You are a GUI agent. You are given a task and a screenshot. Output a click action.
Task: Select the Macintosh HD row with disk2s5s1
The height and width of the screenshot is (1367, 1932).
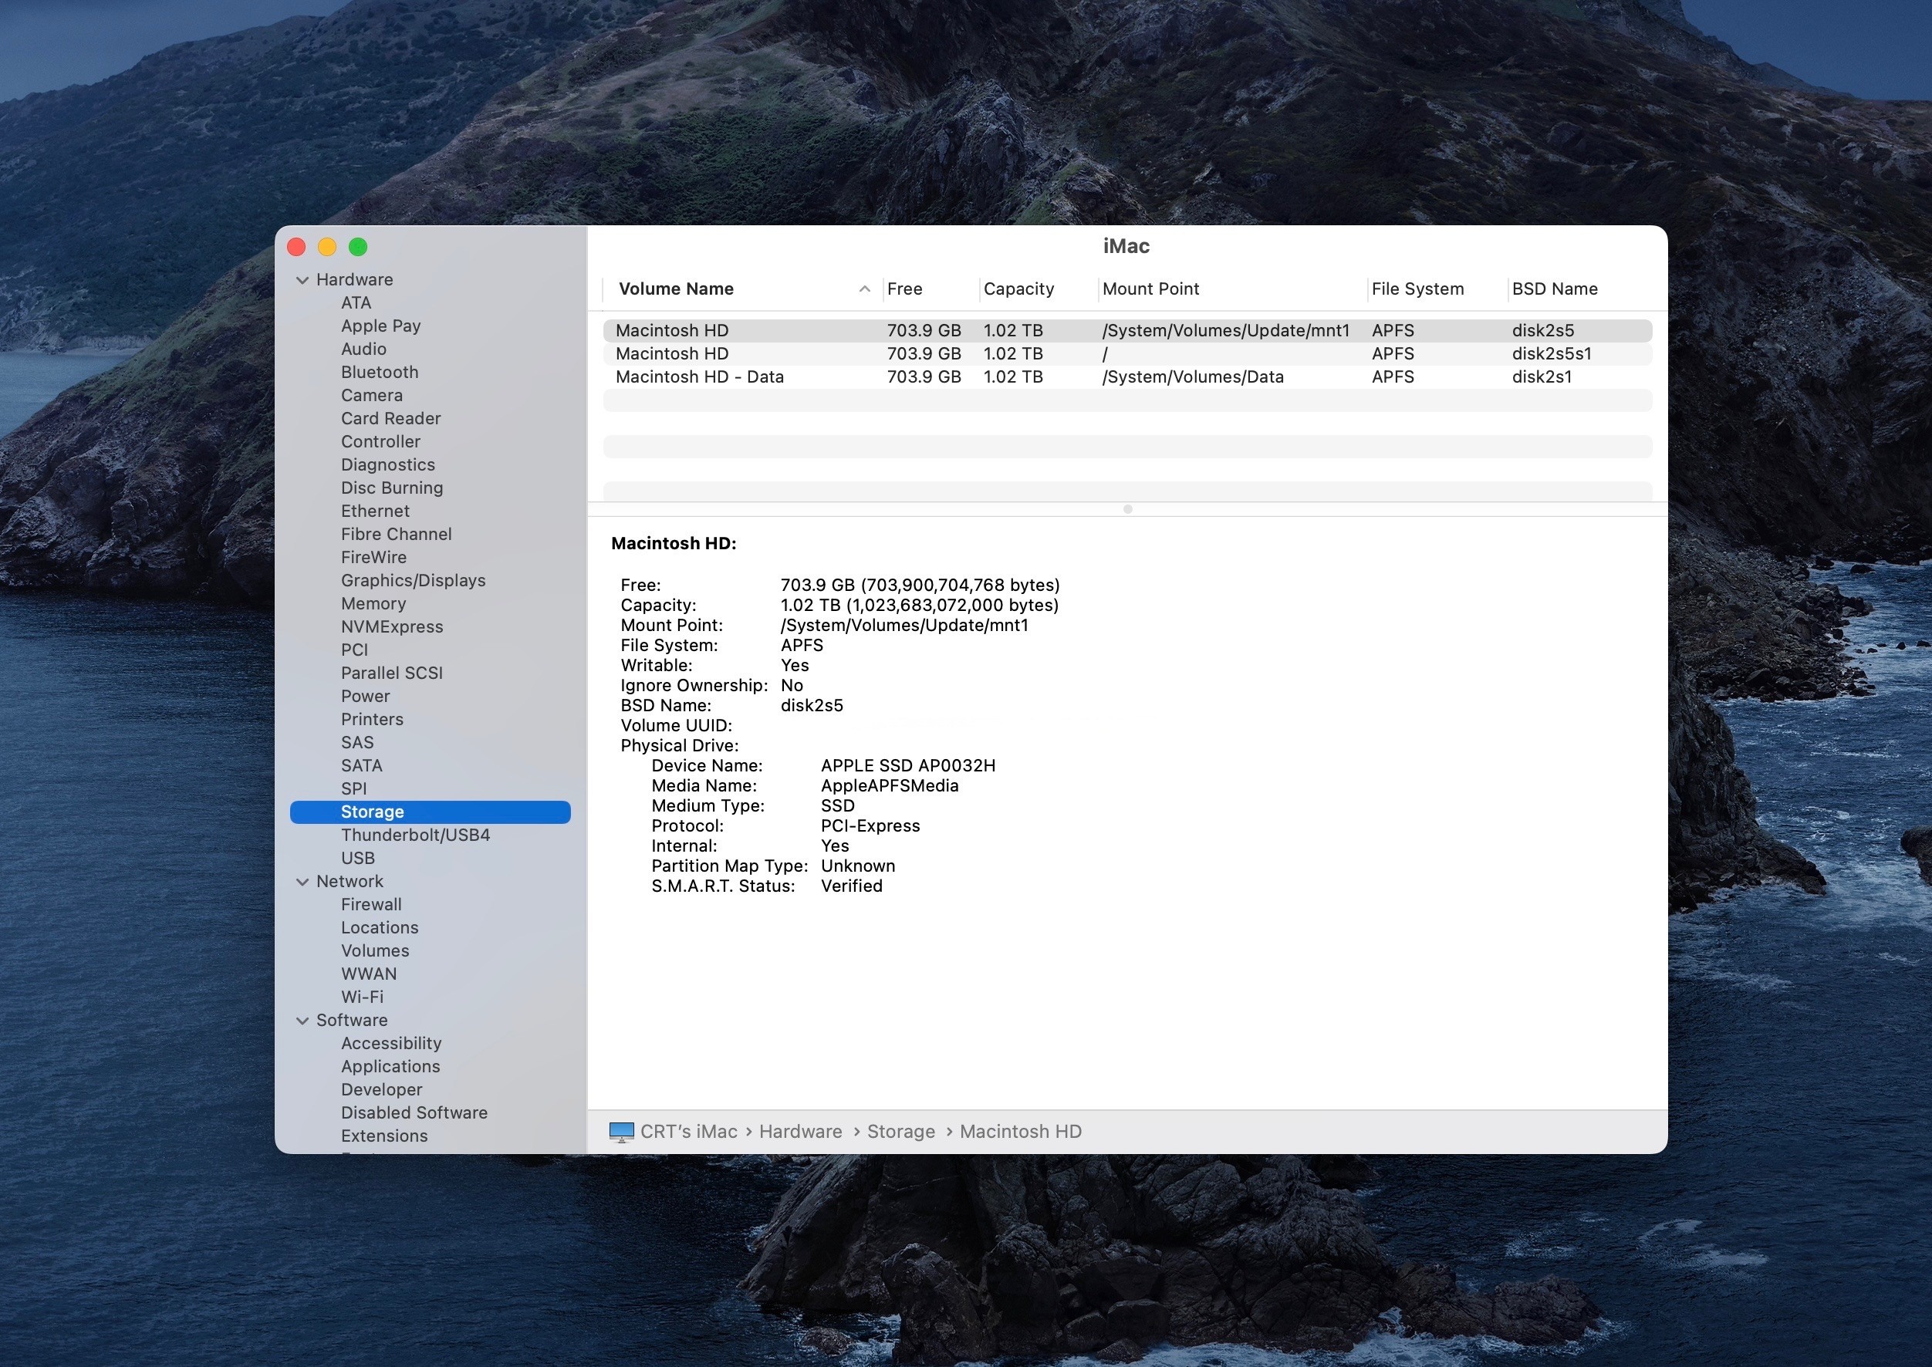(1127, 353)
